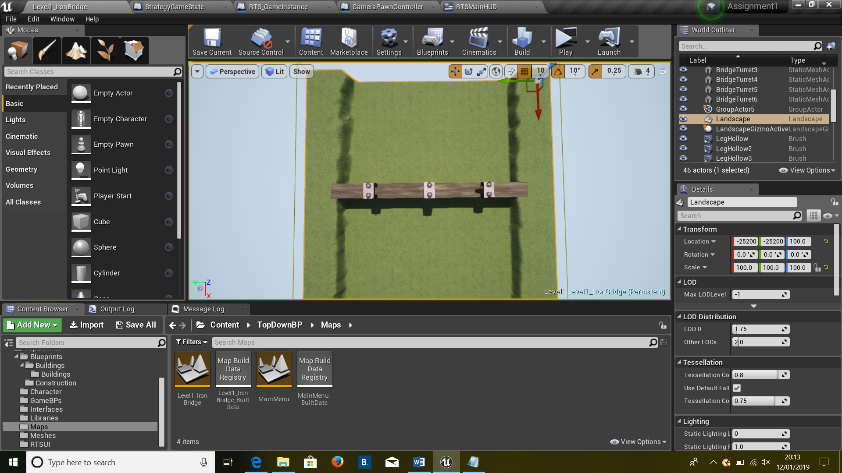Collapse Blueprints folder in tree
This screenshot has height=473, width=842.
pyautogui.click(x=16, y=357)
